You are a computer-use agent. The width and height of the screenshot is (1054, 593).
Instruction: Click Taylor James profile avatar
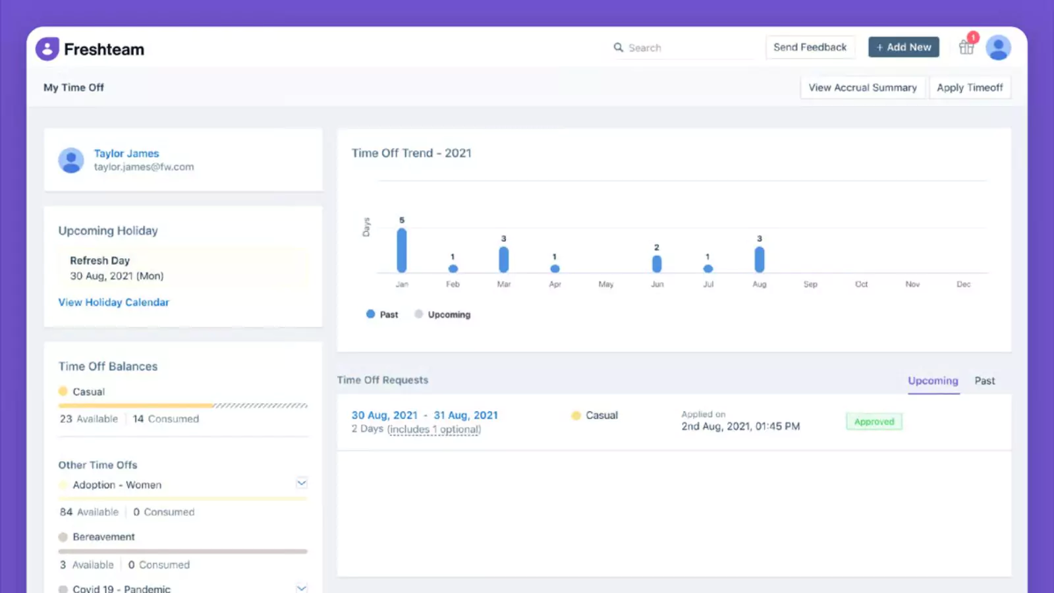point(71,160)
